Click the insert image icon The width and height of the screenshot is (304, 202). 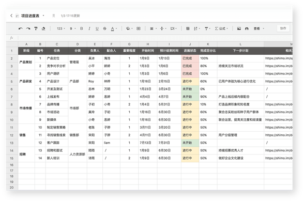(239, 28)
